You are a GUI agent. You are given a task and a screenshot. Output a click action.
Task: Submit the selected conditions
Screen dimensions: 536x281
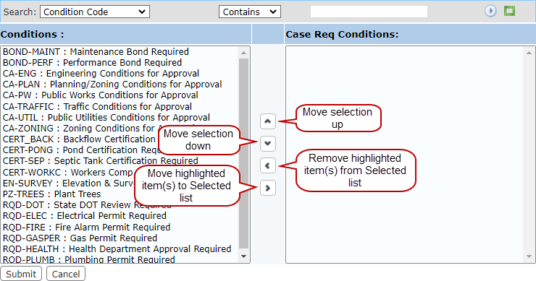pyautogui.click(x=21, y=274)
